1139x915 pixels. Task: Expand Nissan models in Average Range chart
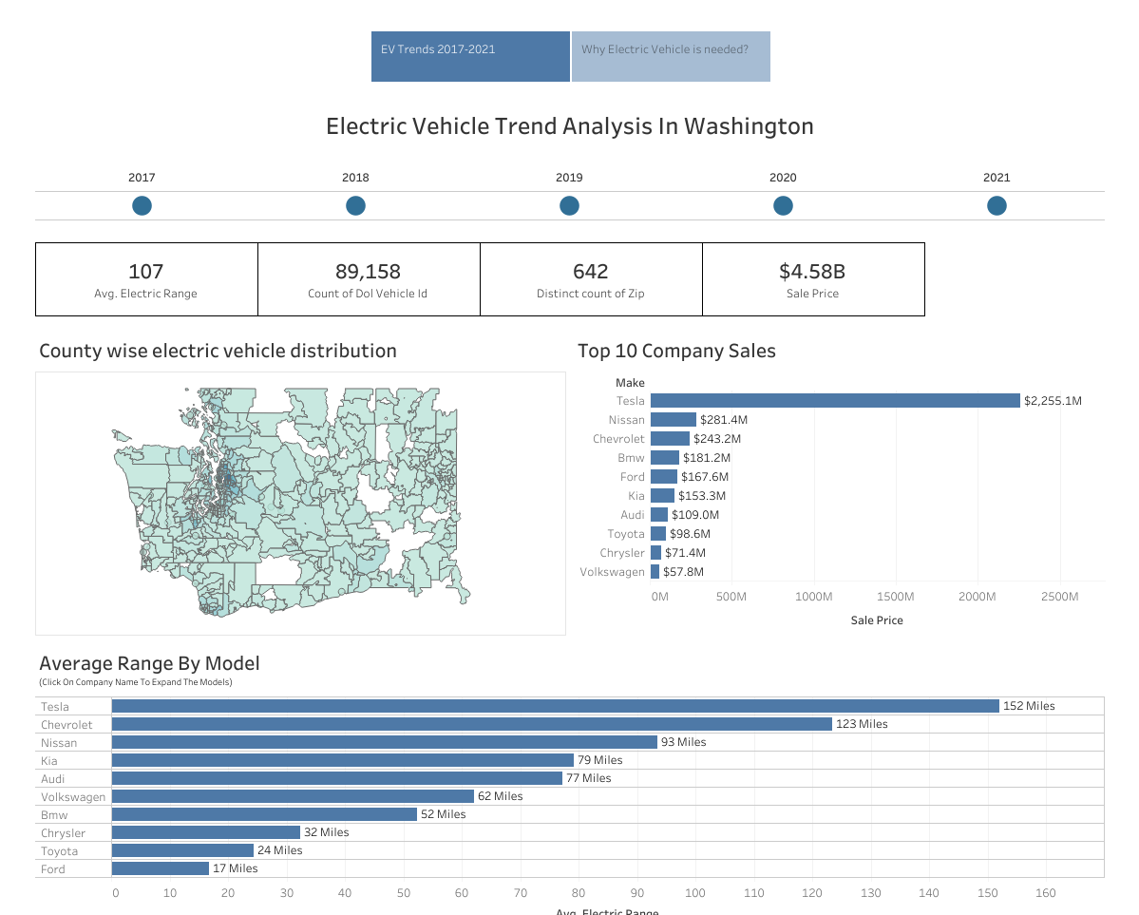pos(59,743)
